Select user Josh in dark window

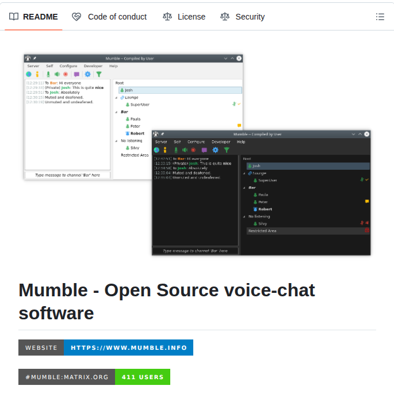pos(308,166)
